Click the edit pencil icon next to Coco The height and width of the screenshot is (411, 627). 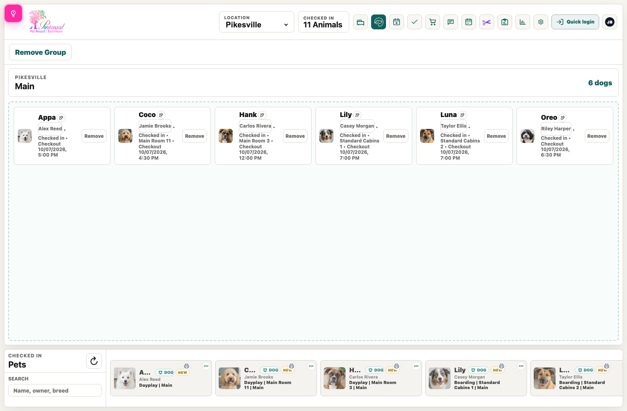pos(161,115)
